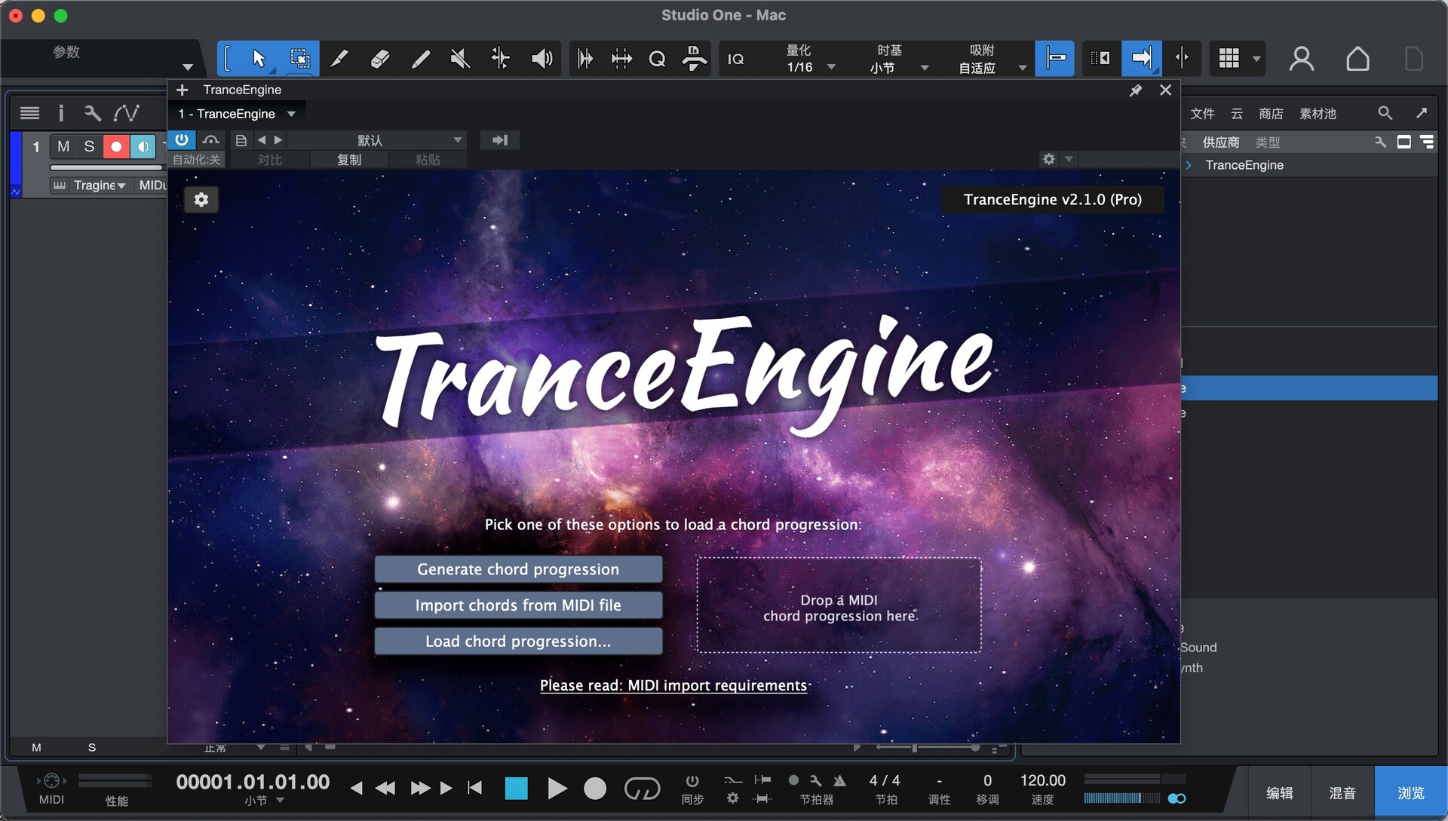Screen dimensions: 1448x821
Task: Start playback with the play button
Action: coord(557,789)
